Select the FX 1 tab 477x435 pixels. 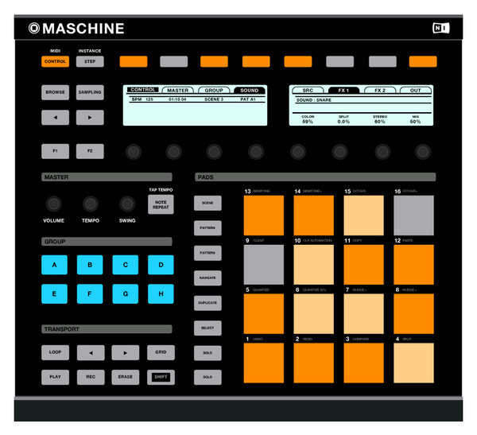coord(343,91)
